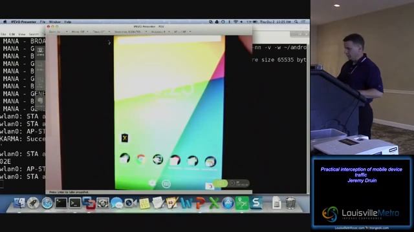This screenshot has width=414, height=232.
Task: Click the Wi-Fi status icon in menu bar
Action: pyautogui.click(x=235, y=22)
